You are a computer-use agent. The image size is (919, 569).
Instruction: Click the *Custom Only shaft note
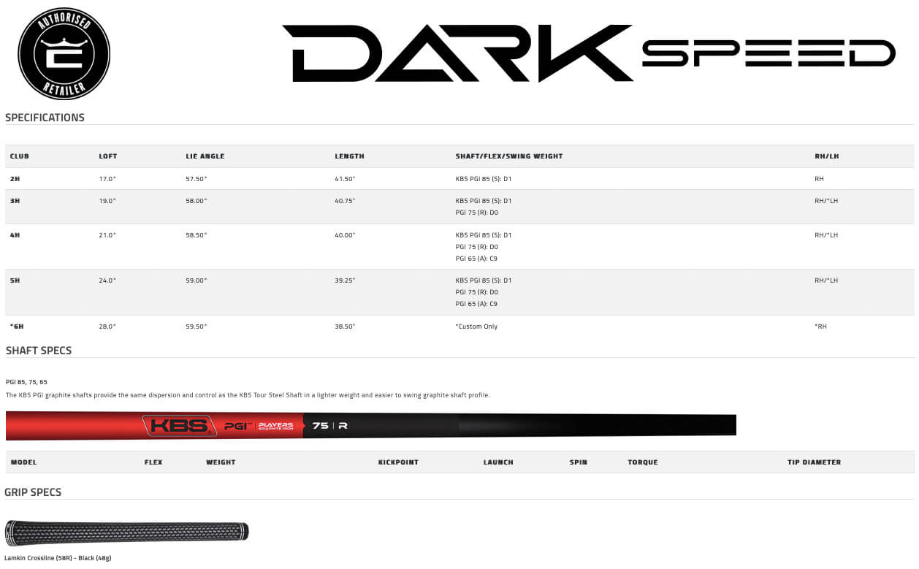pyautogui.click(x=476, y=326)
